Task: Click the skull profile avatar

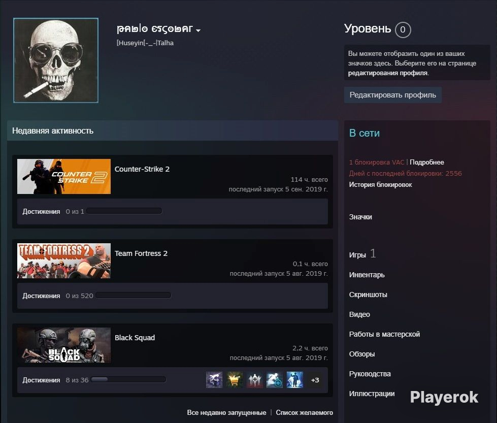Action: pyautogui.click(x=56, y=60)
